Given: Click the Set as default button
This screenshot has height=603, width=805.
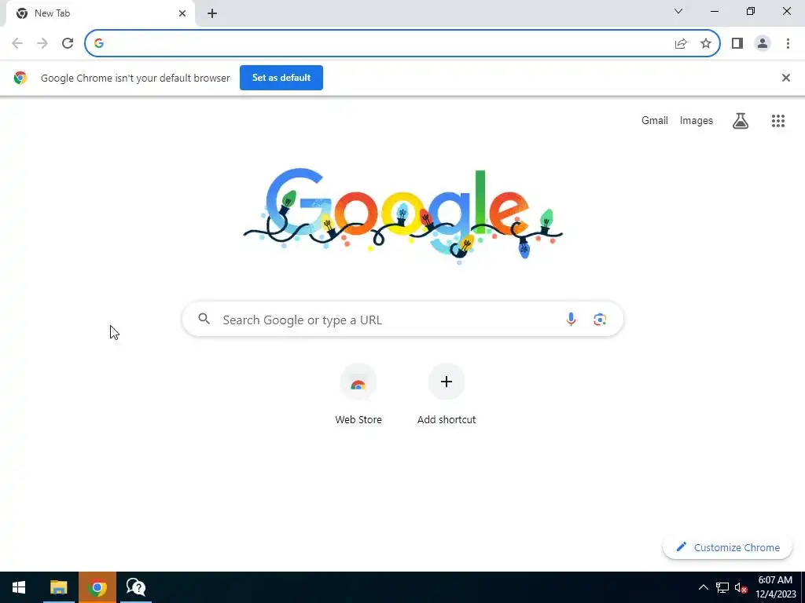Looking at the screenshot, I should pyautogui.click(x=281, y=78).
